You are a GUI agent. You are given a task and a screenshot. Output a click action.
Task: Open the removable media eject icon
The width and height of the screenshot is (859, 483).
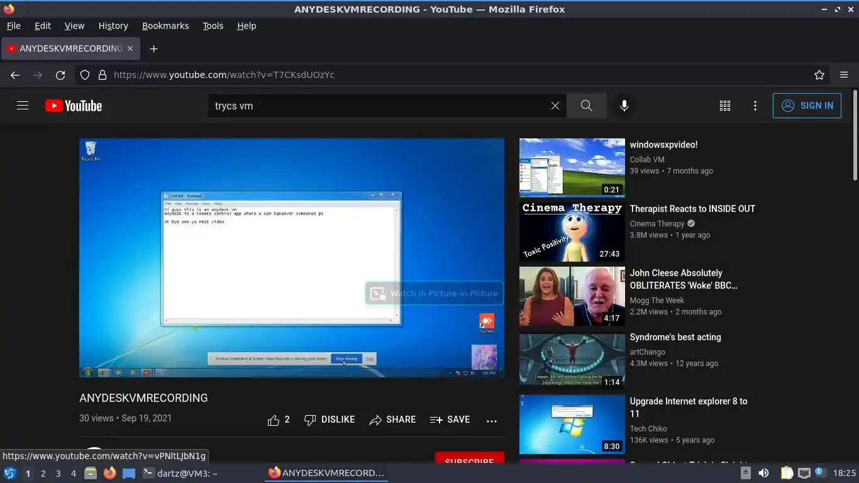point(746,473)
